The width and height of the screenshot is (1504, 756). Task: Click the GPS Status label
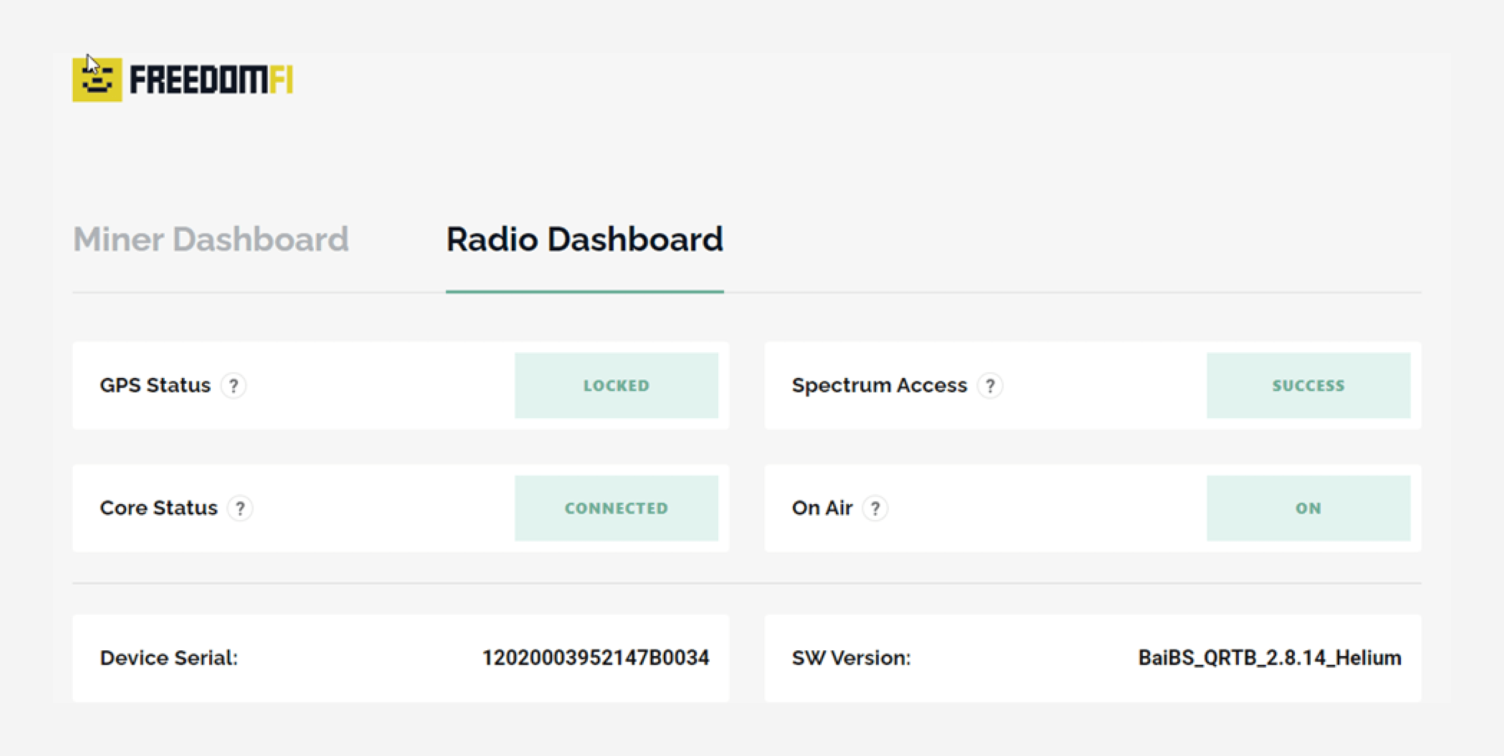[x=155, y=385]
